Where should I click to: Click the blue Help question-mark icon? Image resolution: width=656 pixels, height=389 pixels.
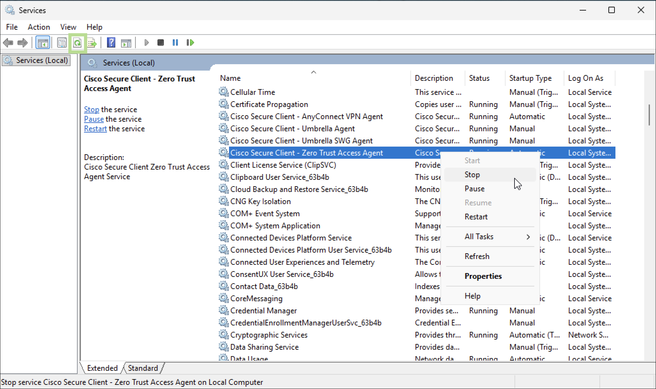111,42
